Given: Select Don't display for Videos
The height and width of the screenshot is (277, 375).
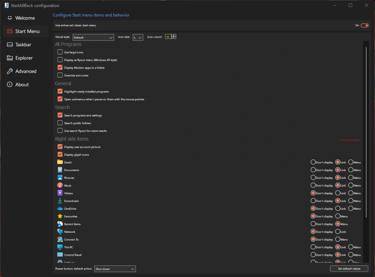Looking at the screenshot, I should (x=313, y=193).
